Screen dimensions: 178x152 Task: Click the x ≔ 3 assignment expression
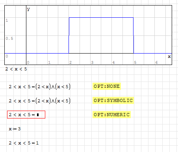click(15, 129)
